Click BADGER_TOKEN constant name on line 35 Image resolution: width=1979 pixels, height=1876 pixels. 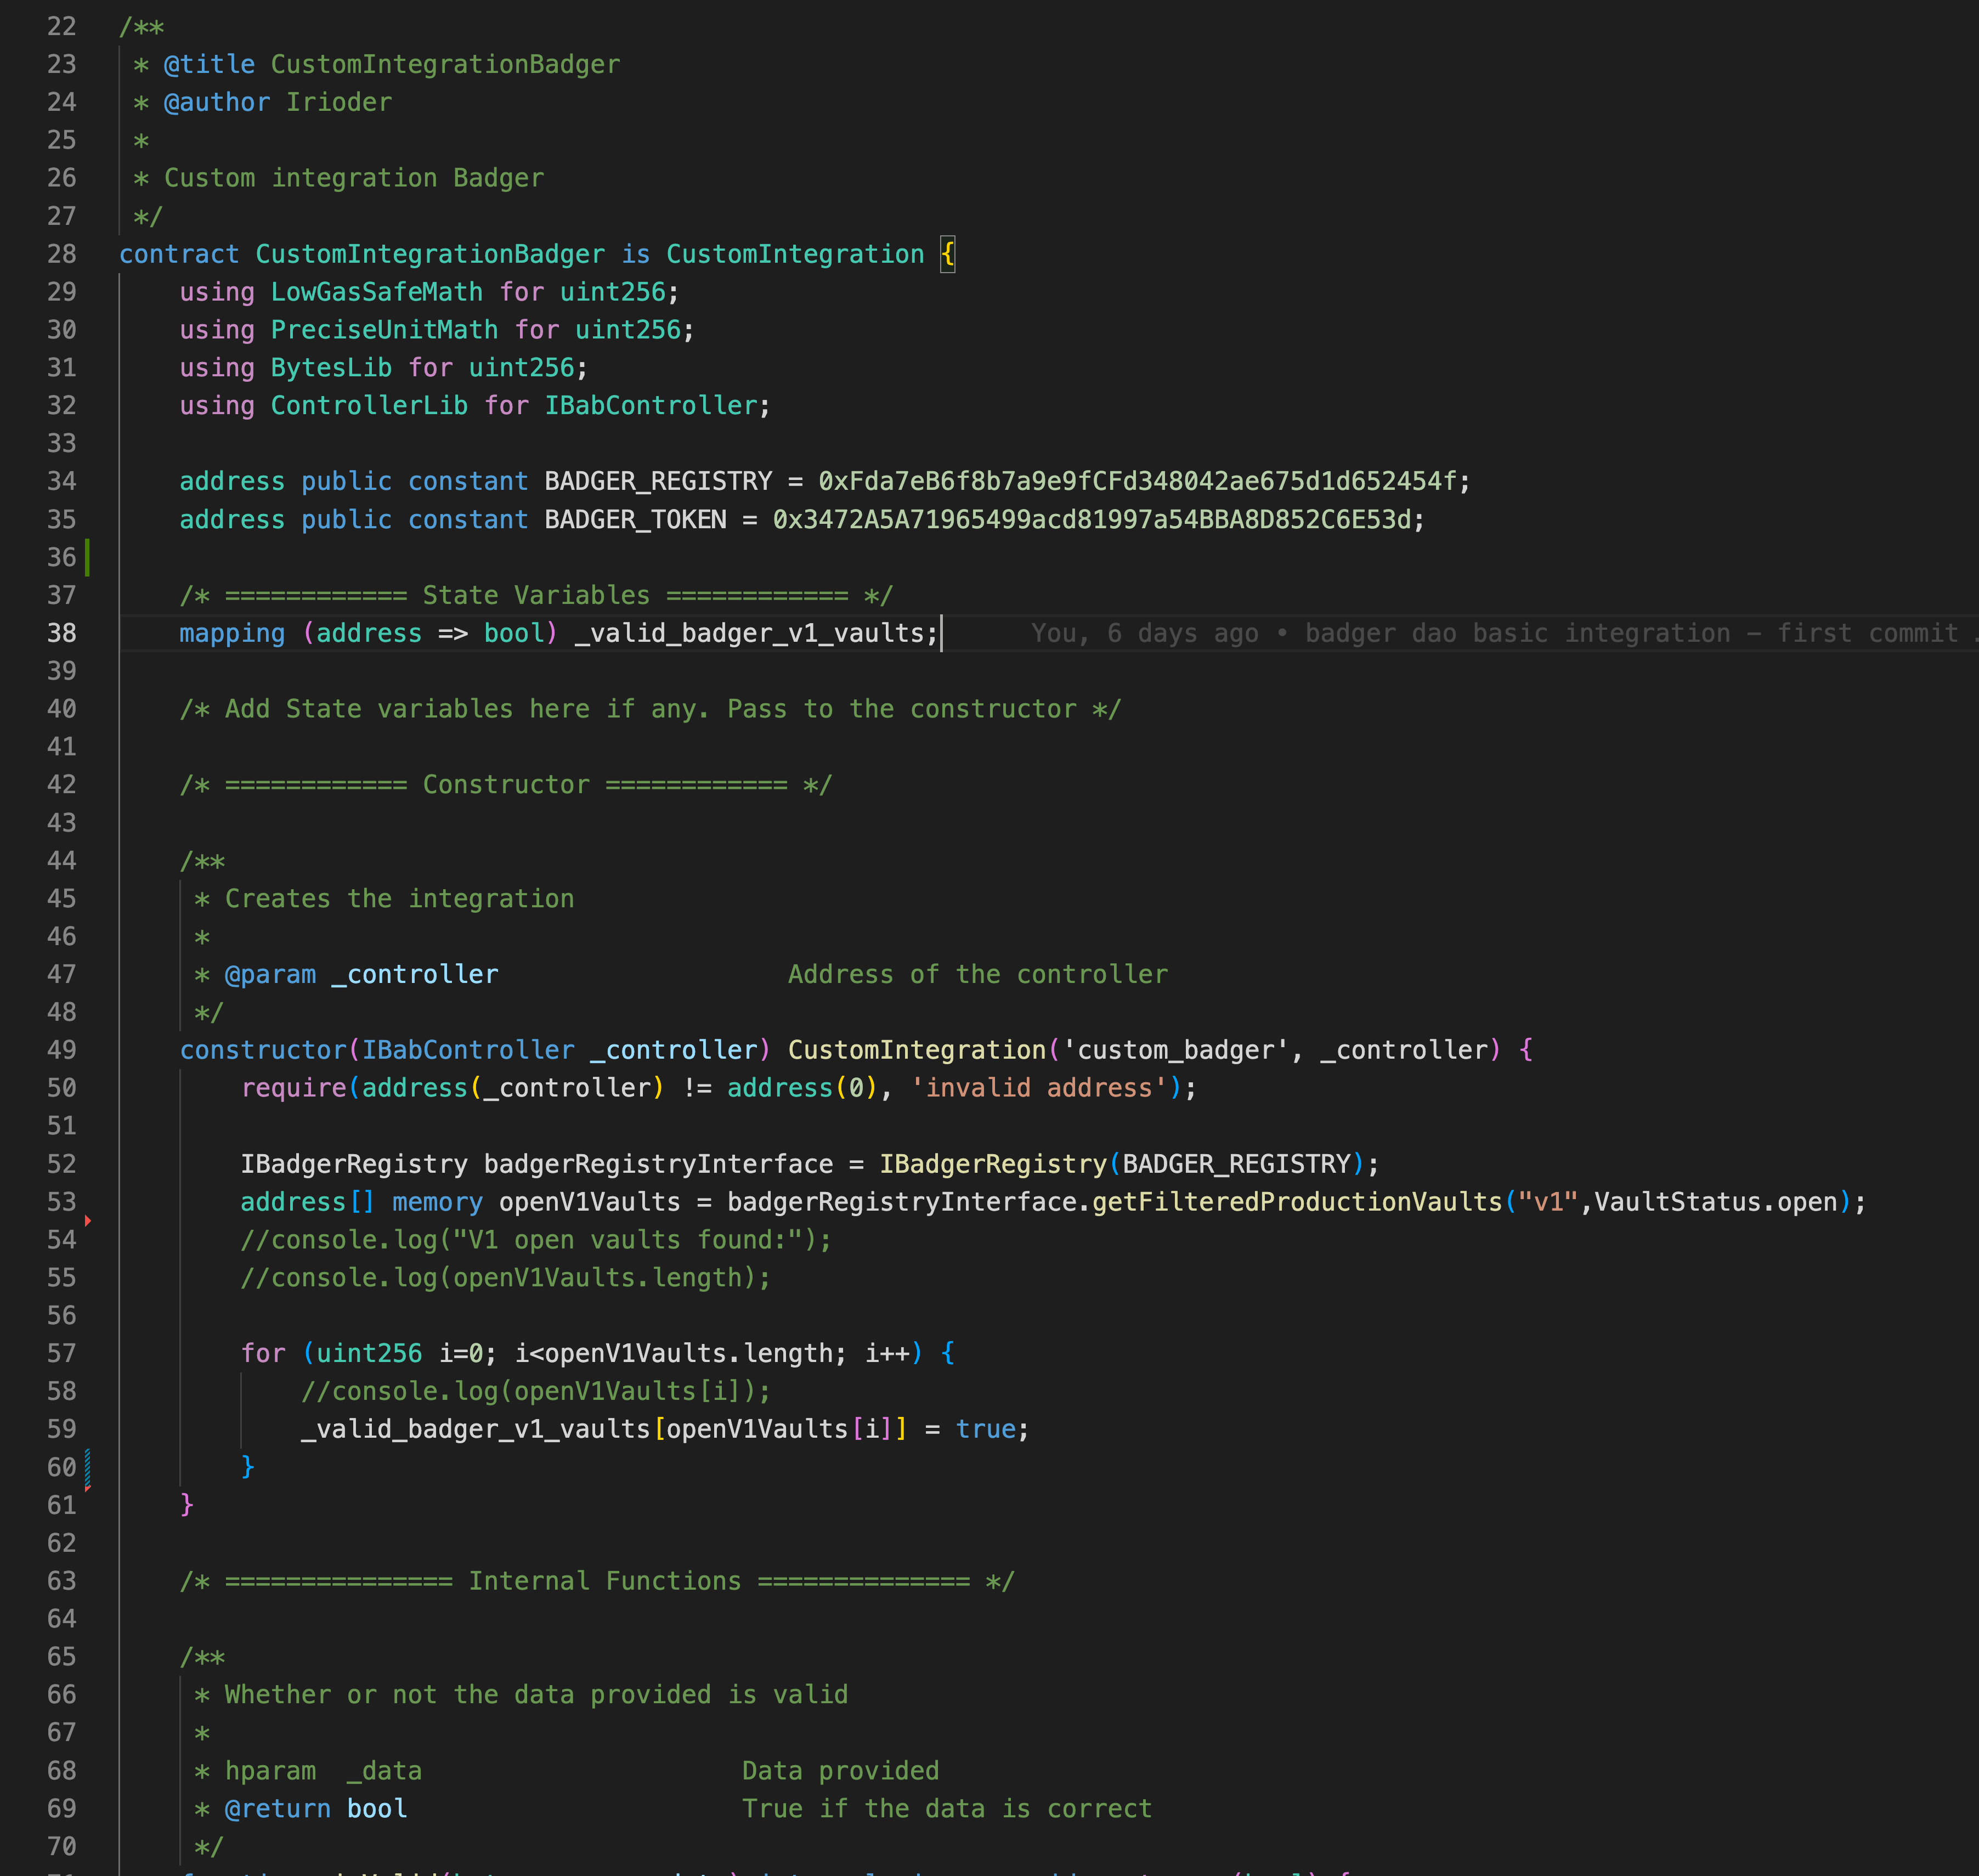635,519
